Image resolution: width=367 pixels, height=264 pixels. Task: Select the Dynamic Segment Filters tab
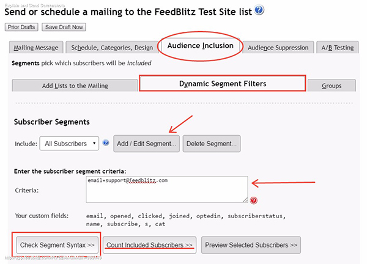[223, 84]
